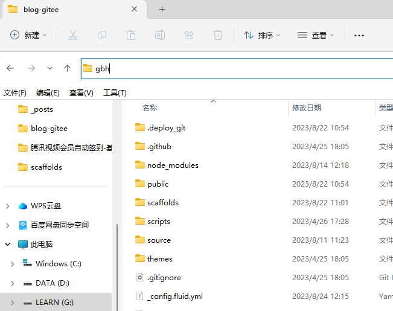The width and height of the screenshot is (393, 311).
Task: Expand the DATA (D:) node
Action: point(12,283)
